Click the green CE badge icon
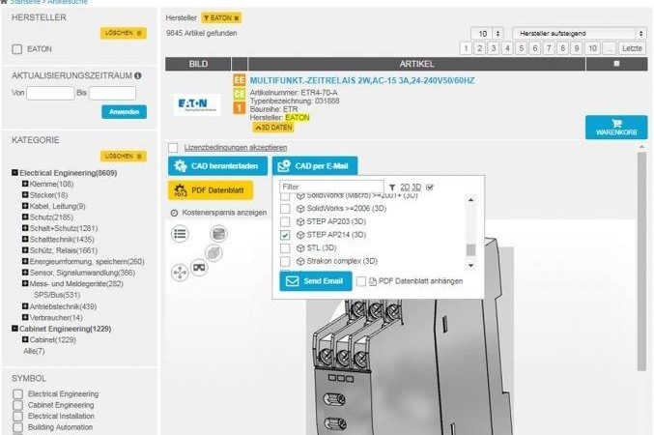 pos(239,94)
